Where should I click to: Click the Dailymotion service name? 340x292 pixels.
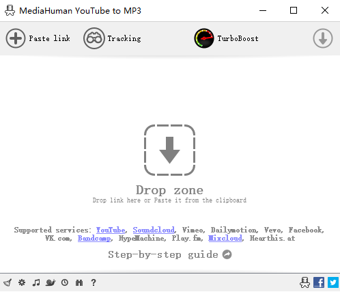(233, 230)
